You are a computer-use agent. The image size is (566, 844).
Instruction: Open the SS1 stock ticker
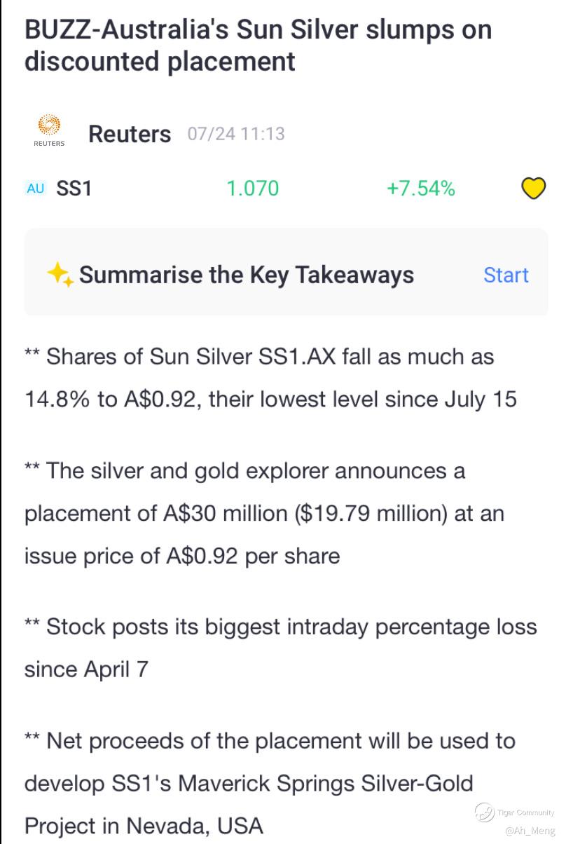tap(74, 189)
